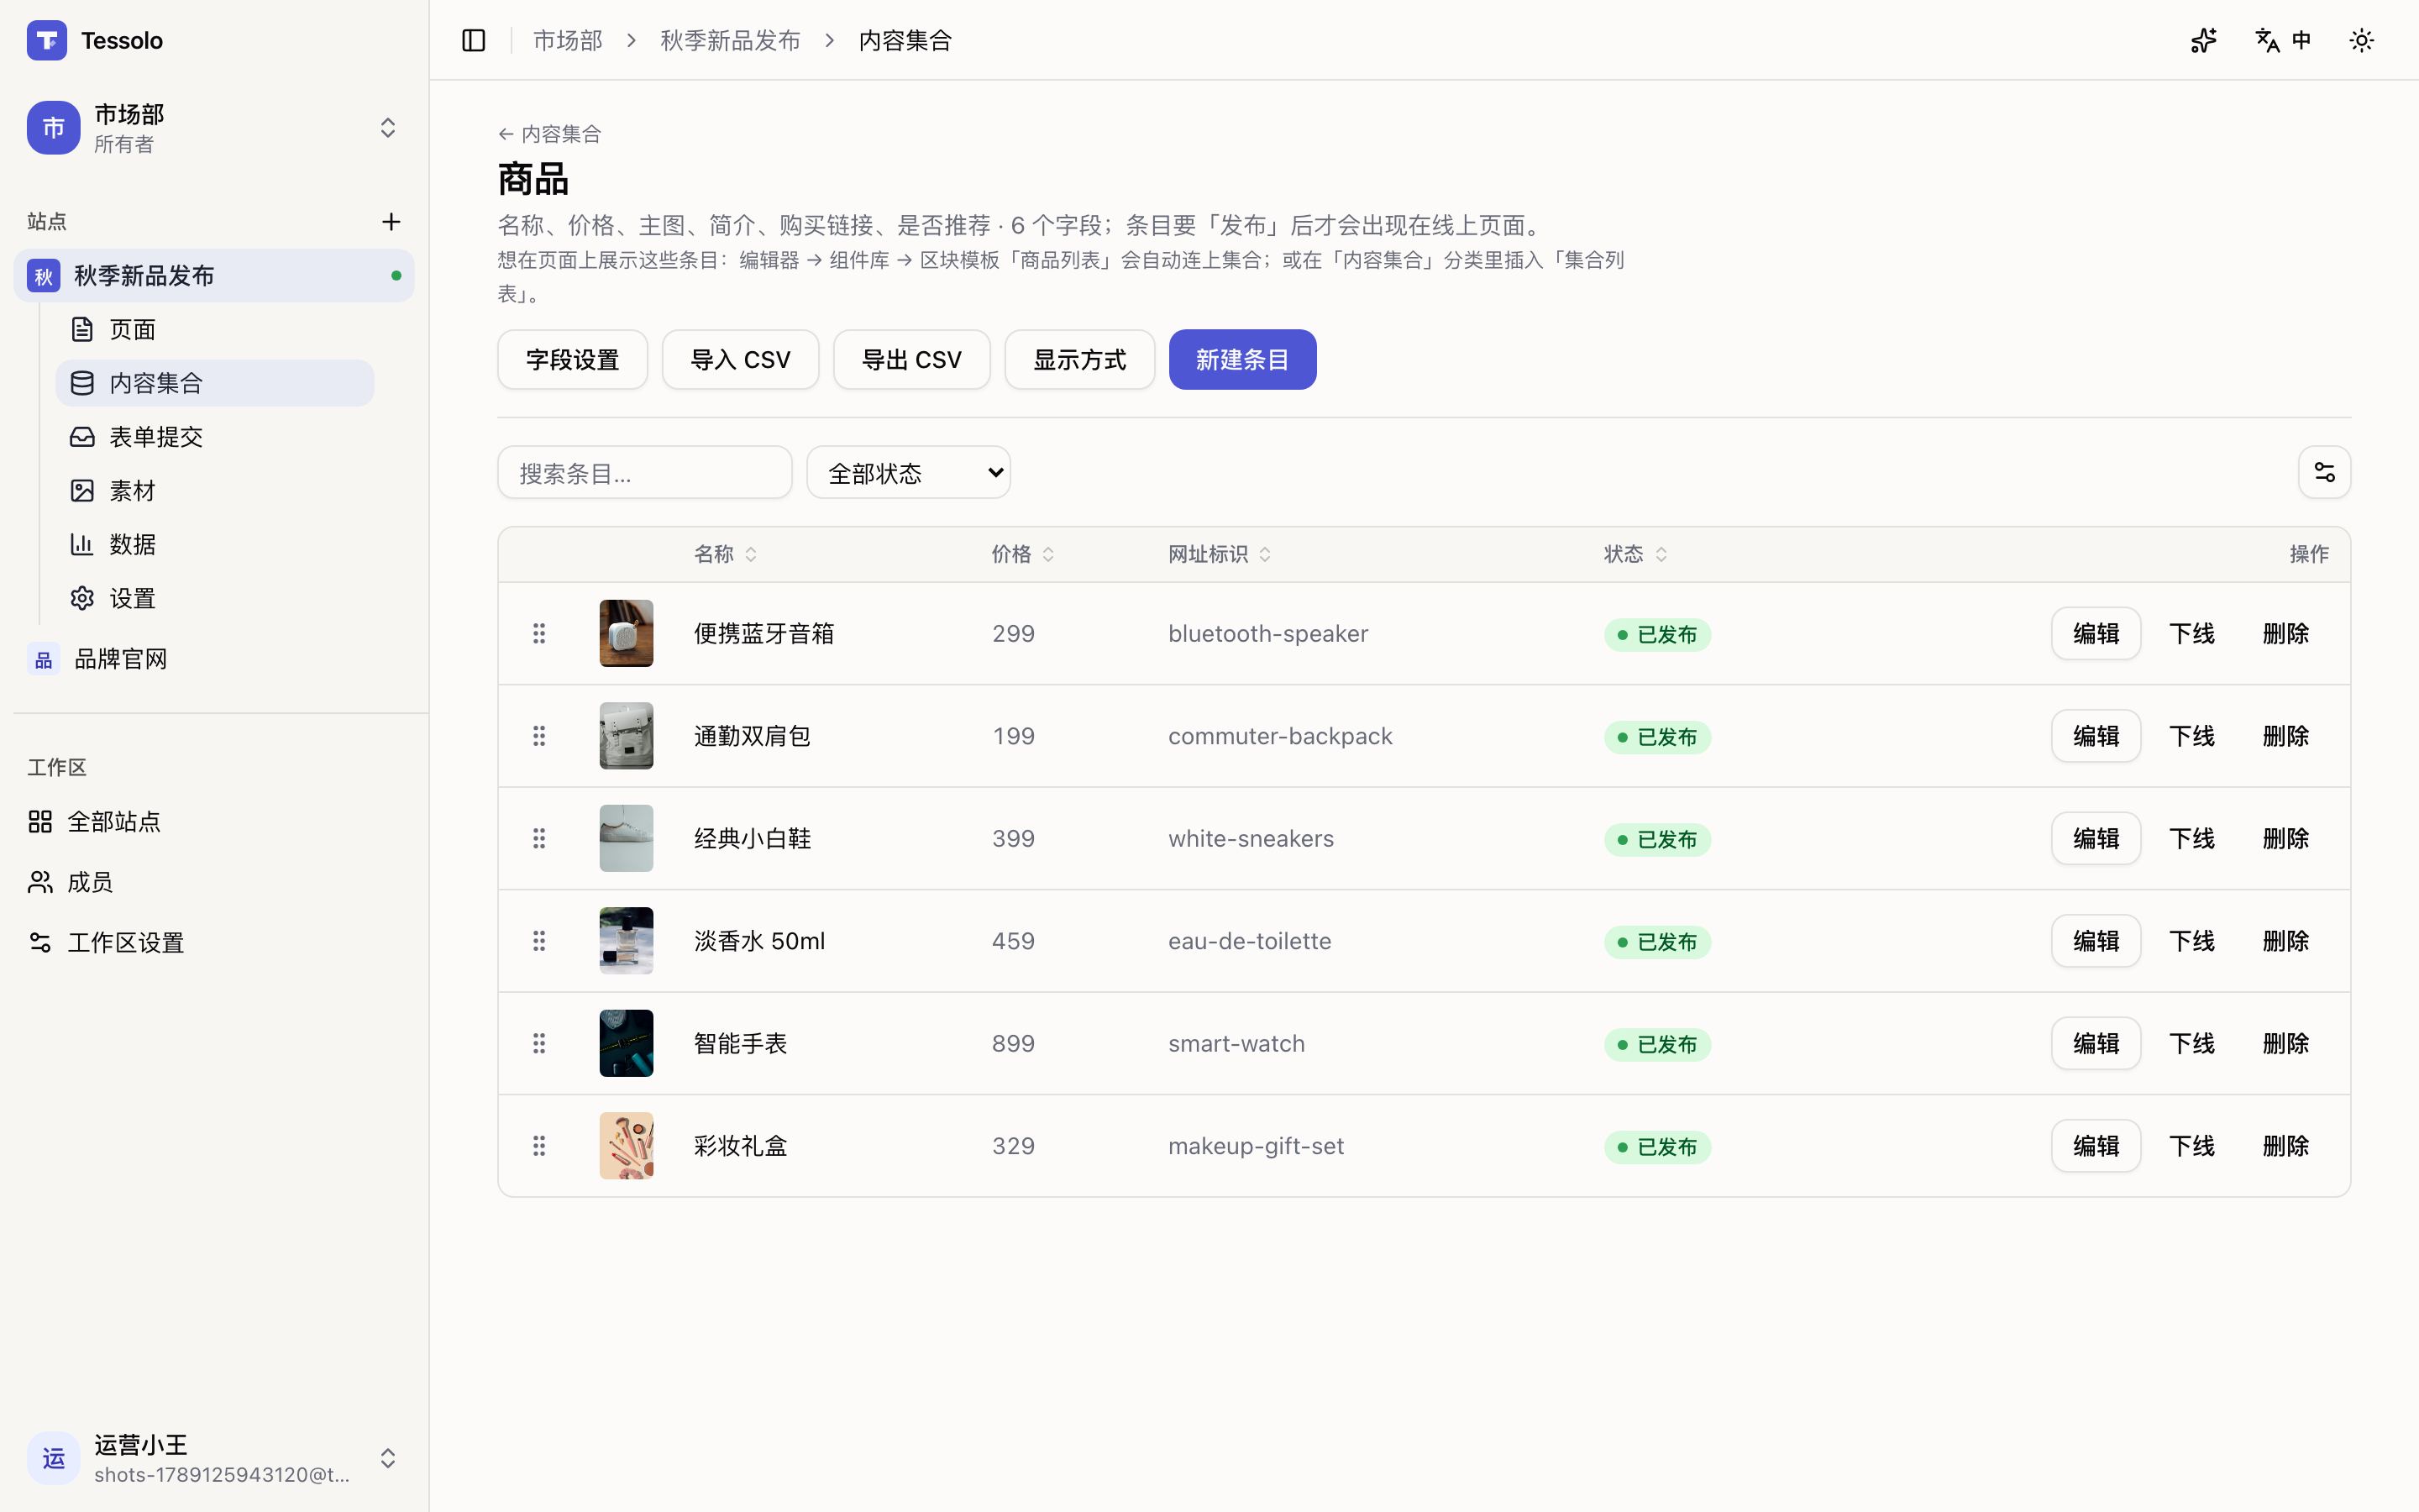Open the view options filter icon

2324,472
